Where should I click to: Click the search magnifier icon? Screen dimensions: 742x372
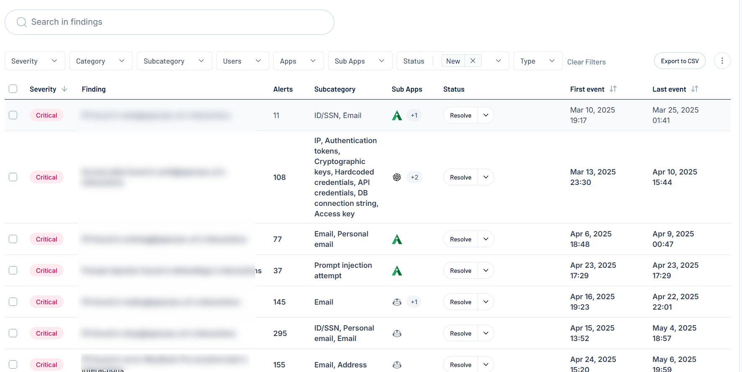[x=21, y=22]
